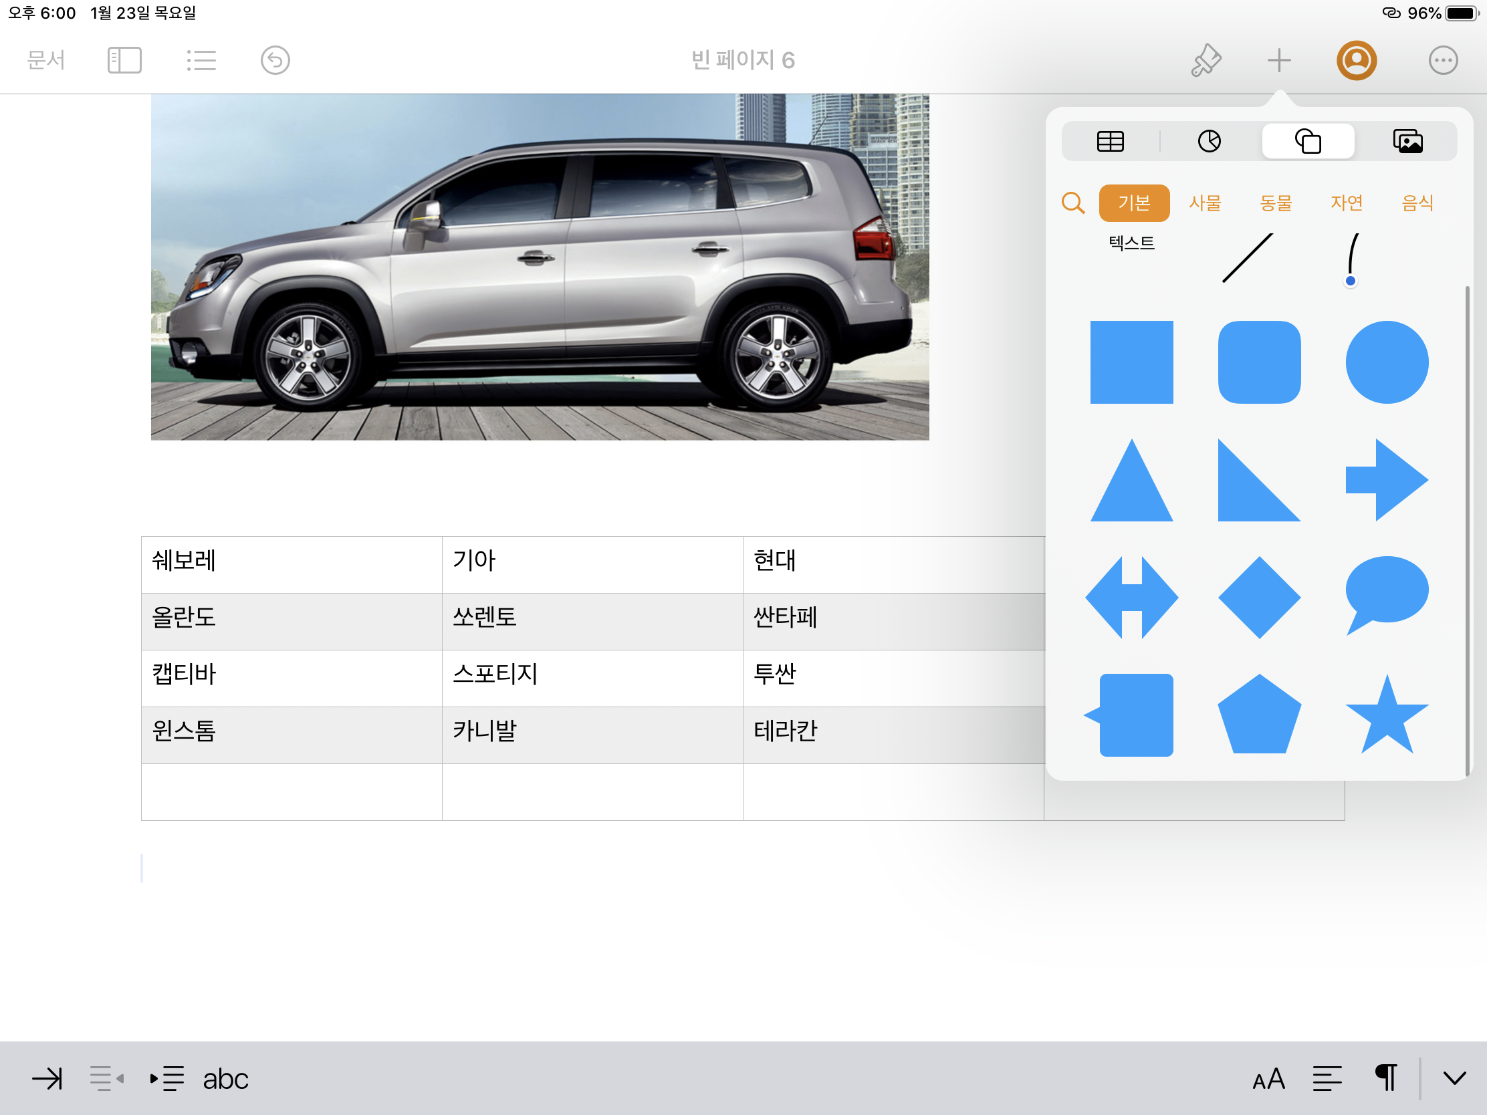
Task: Insert the 텍스트 text box
Action: (x=1131, y=243)
